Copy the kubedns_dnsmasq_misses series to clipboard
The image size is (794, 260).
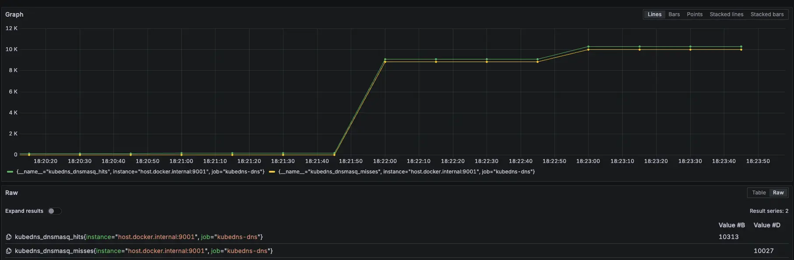(x=8, y=251)
